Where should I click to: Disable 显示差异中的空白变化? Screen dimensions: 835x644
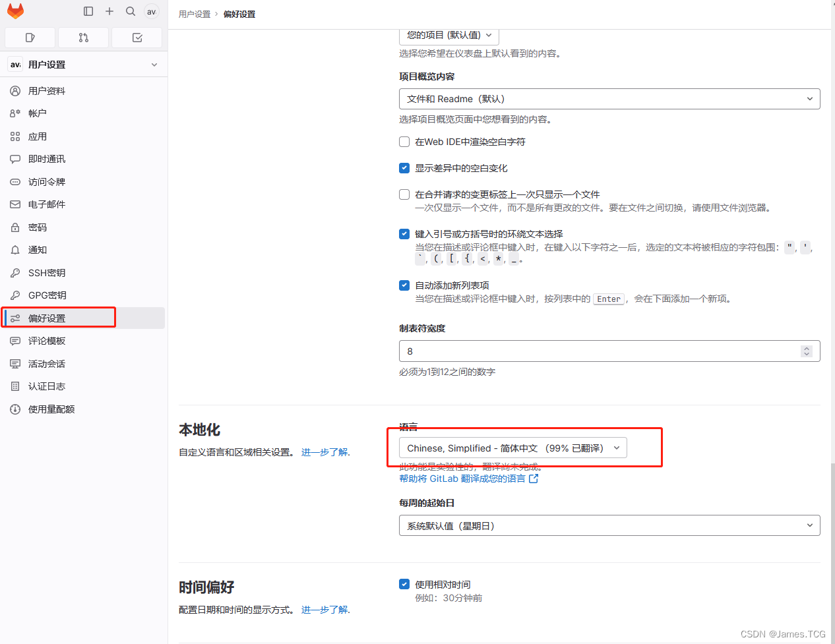[404, 167]
